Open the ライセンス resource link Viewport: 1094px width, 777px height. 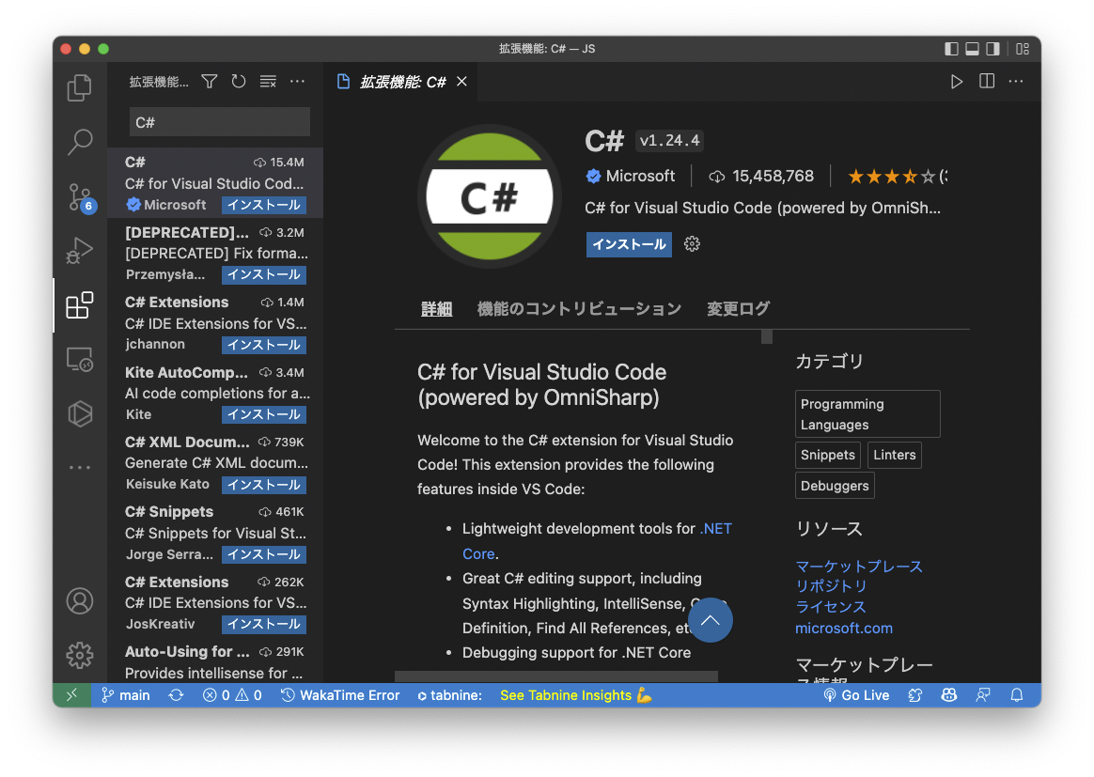click(x=831, y=607)
